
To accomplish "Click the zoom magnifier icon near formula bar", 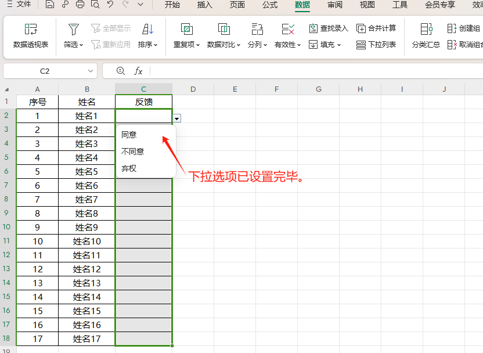I will 120,71.
